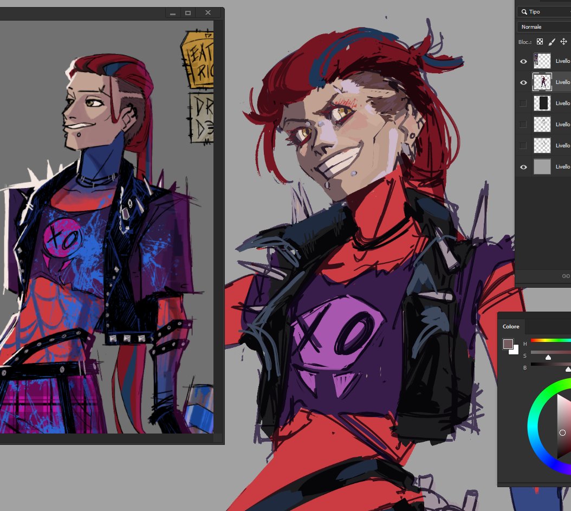Hide the selected character layer via its eye
The image size is (571, 511).
(523, 82)
